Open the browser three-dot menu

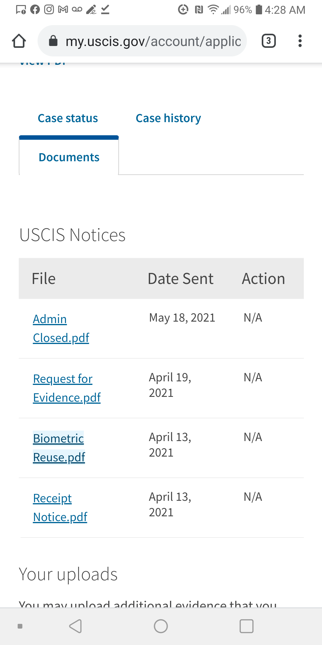tap(300, 41)
